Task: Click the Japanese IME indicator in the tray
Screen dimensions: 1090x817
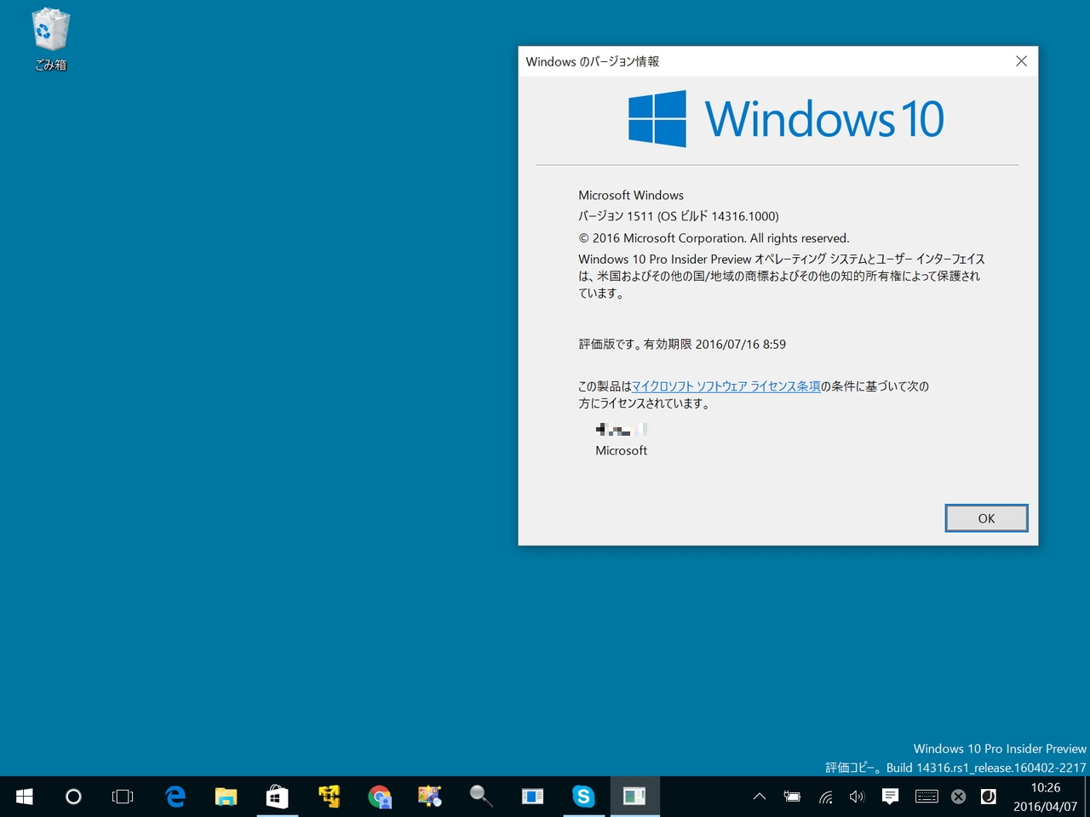Action: tap(988, 796)
